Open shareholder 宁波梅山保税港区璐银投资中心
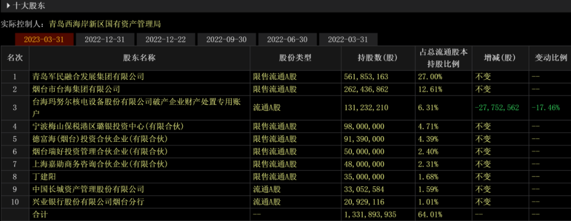 (x=107, y=126)
